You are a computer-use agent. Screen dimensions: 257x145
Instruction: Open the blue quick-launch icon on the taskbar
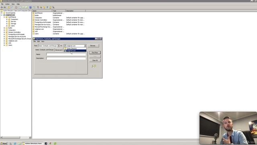[x=15, y=143]
